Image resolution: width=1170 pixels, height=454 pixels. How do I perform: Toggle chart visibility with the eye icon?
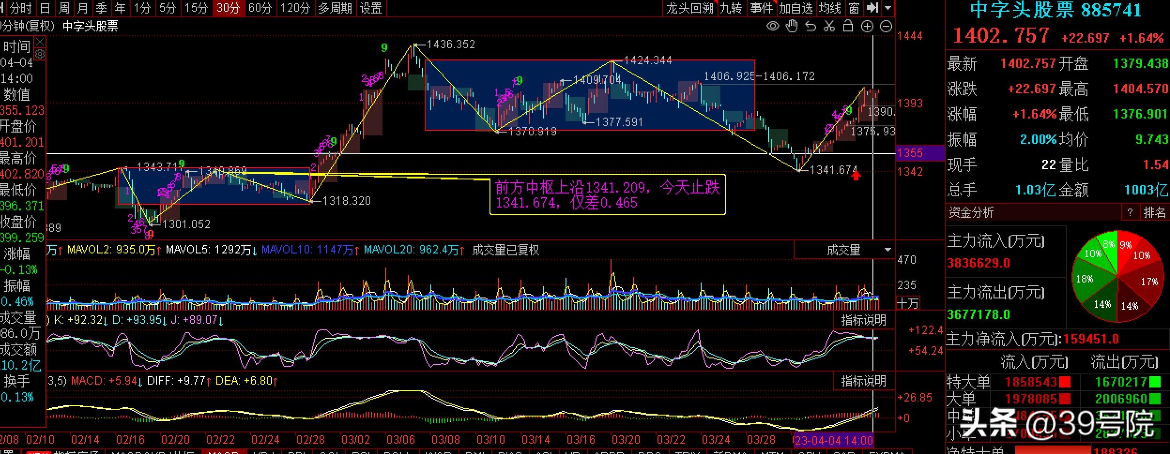click(x=772, y=27)
